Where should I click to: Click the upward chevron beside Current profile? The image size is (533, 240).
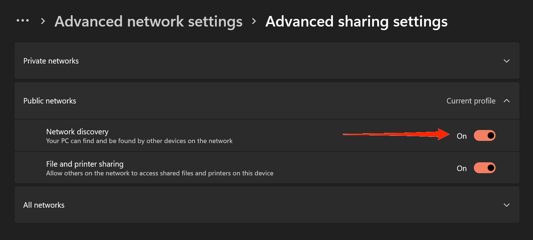click(x=506, y=101)
